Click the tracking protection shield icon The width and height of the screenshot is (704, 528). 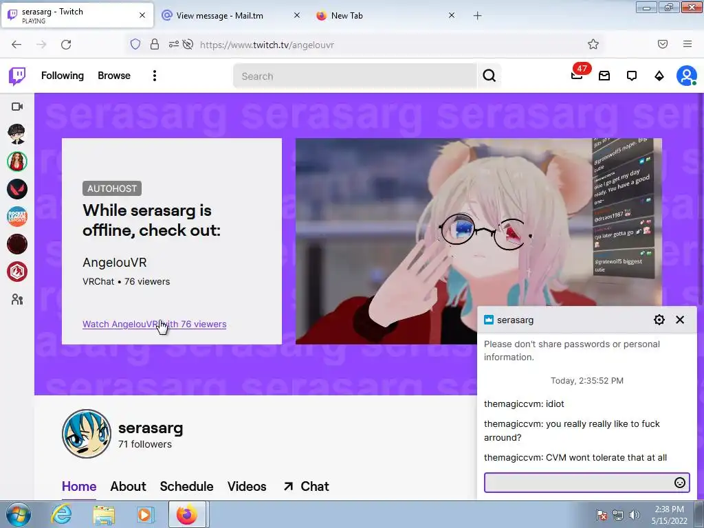135,44
